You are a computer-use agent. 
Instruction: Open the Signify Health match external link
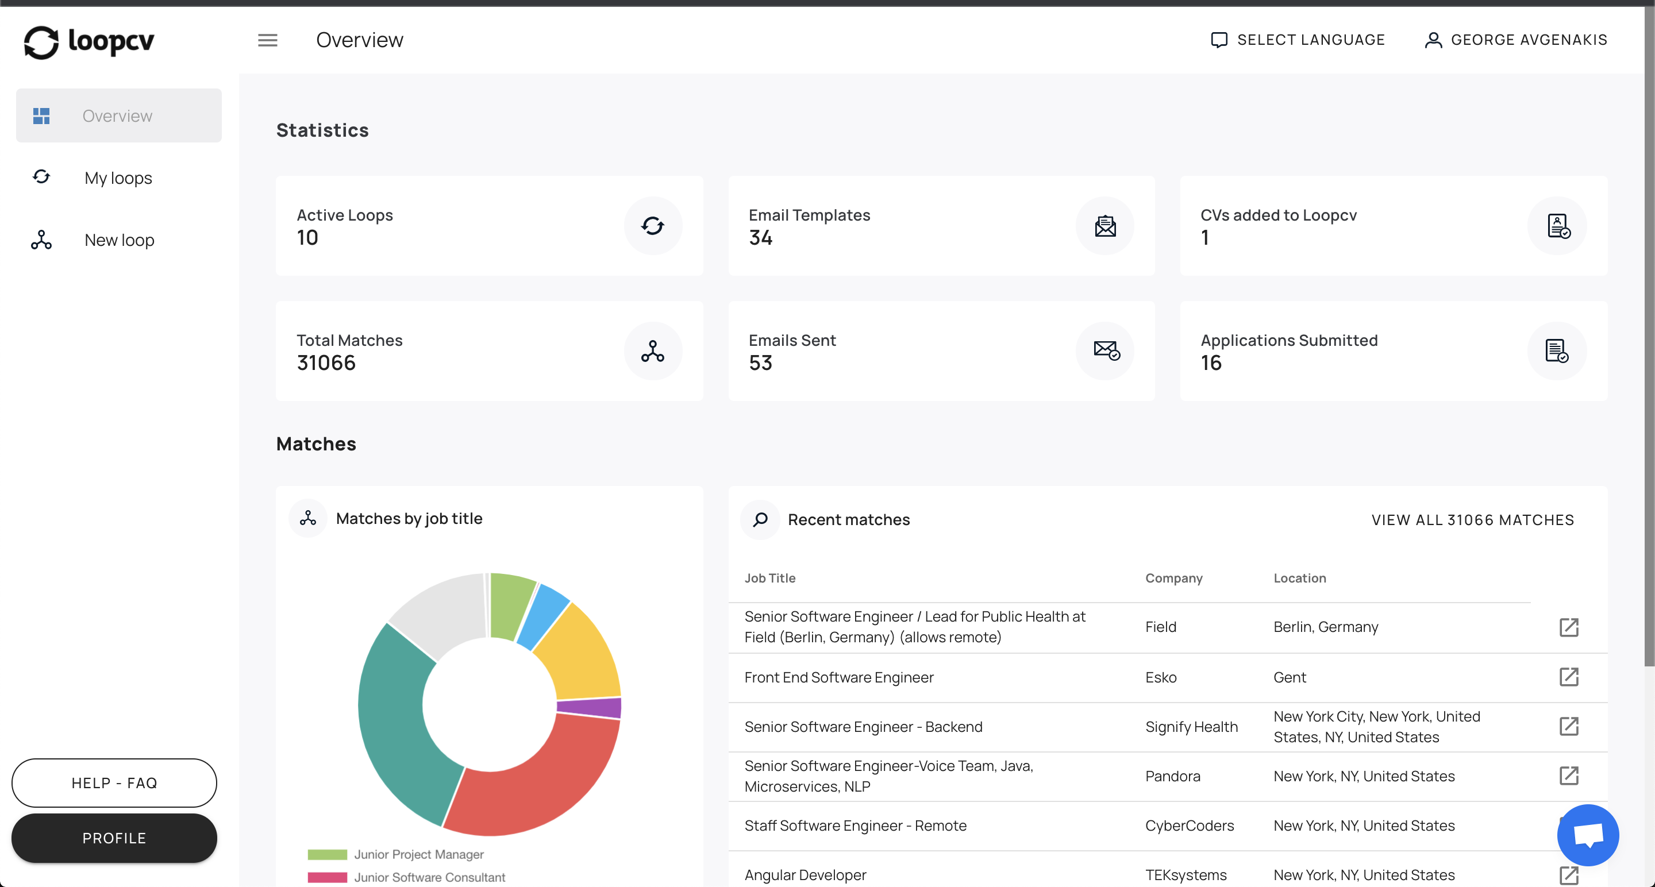(1568, 726)
